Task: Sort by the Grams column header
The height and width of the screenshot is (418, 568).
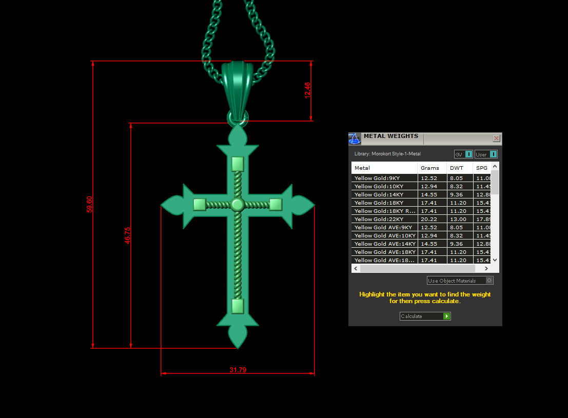Action: (x=432, y=168)
